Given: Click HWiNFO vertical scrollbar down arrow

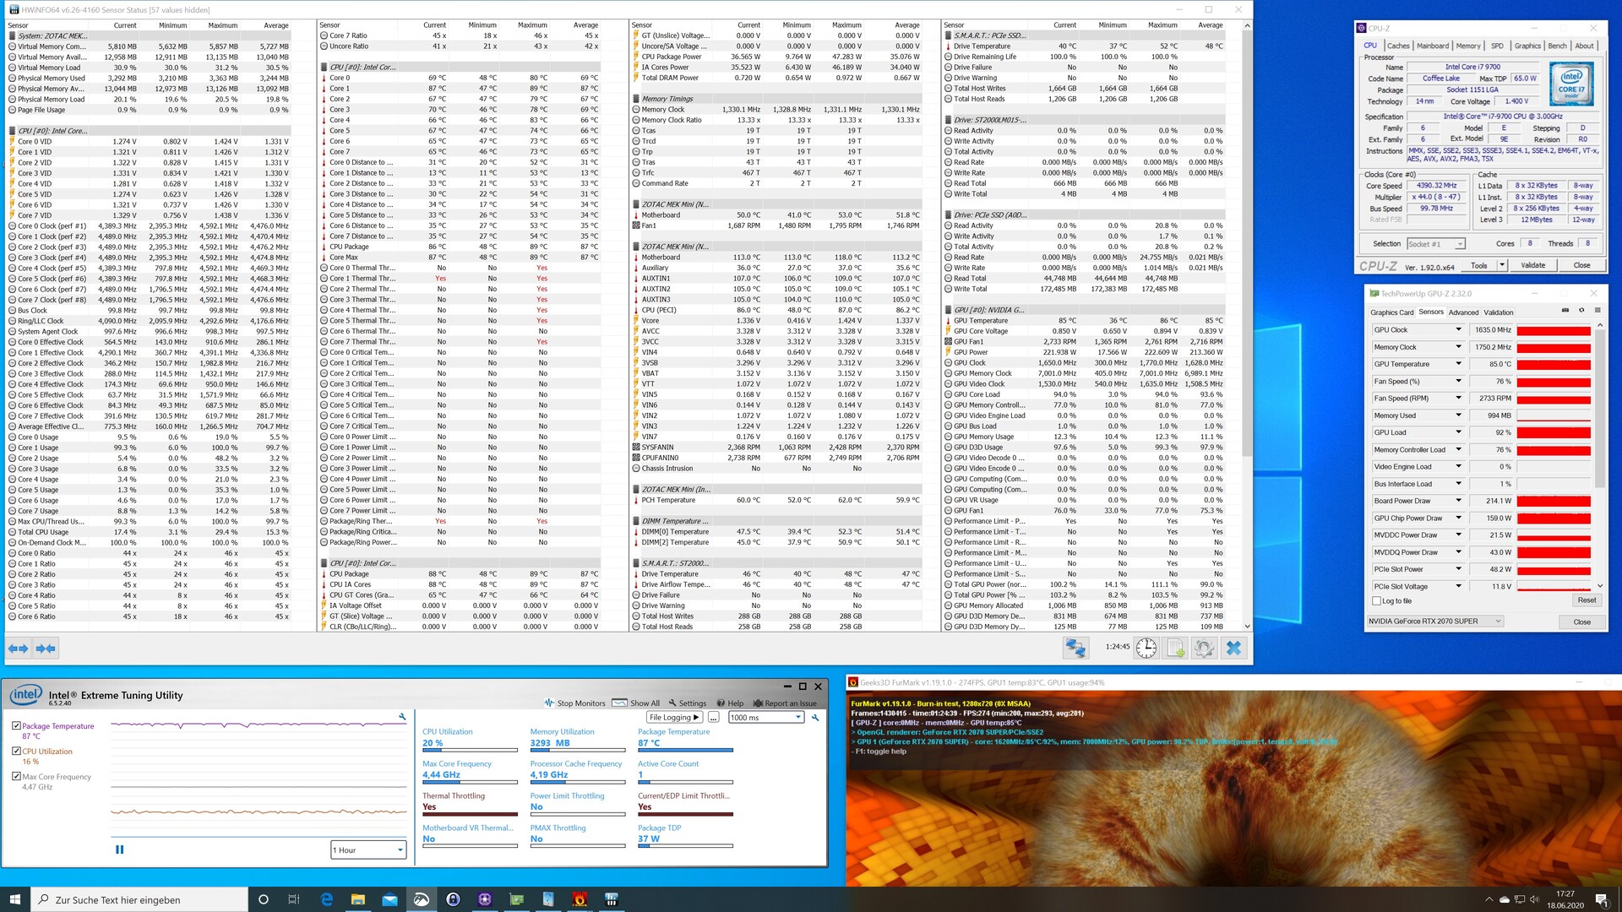Looking at the screenshot, I should 1247,627.
